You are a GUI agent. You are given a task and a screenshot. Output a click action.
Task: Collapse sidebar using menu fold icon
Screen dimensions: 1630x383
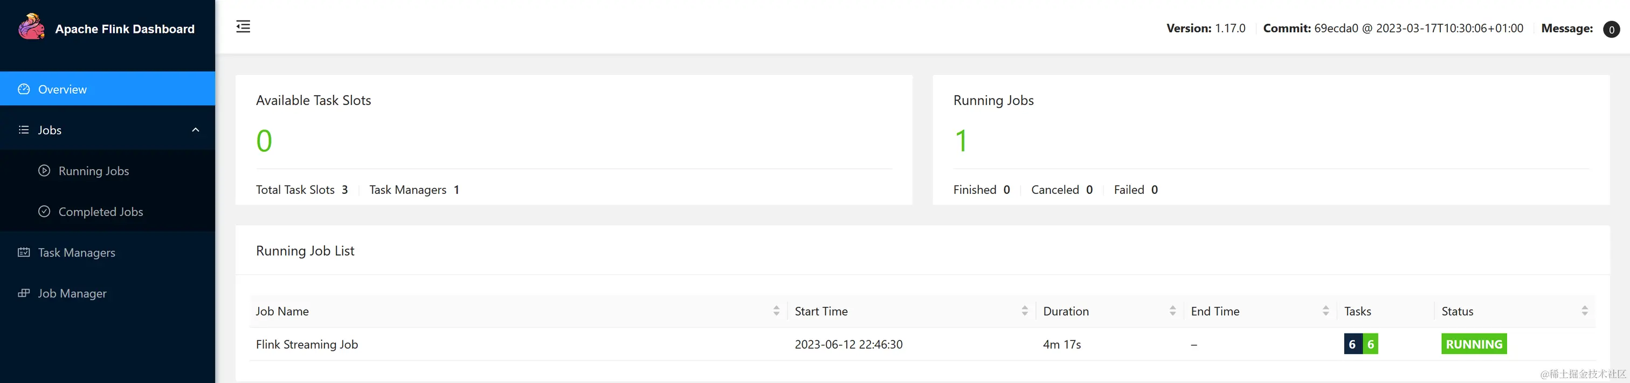tap(243, 26)
